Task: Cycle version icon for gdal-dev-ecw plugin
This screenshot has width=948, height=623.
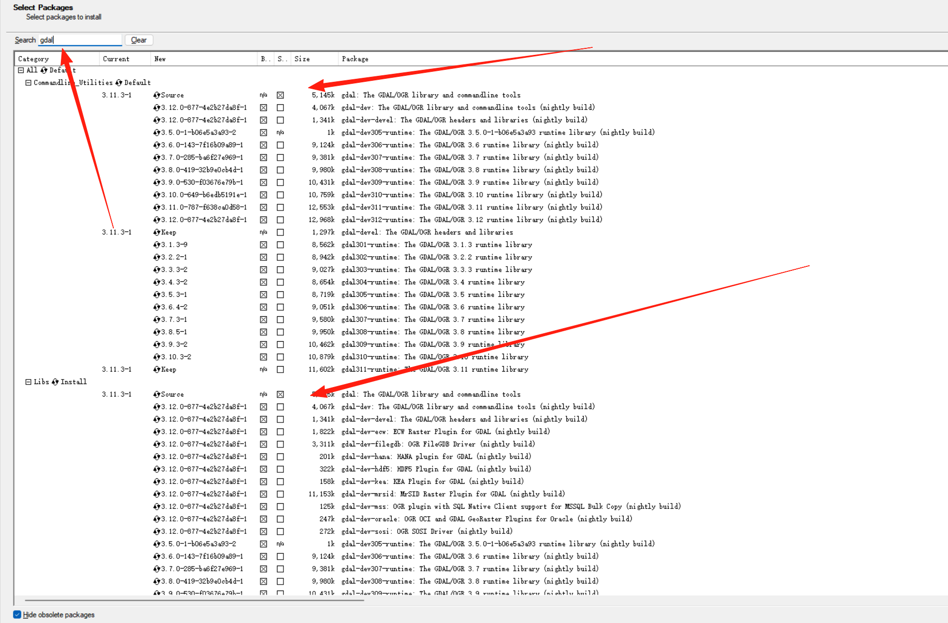Action: (157, 432)
